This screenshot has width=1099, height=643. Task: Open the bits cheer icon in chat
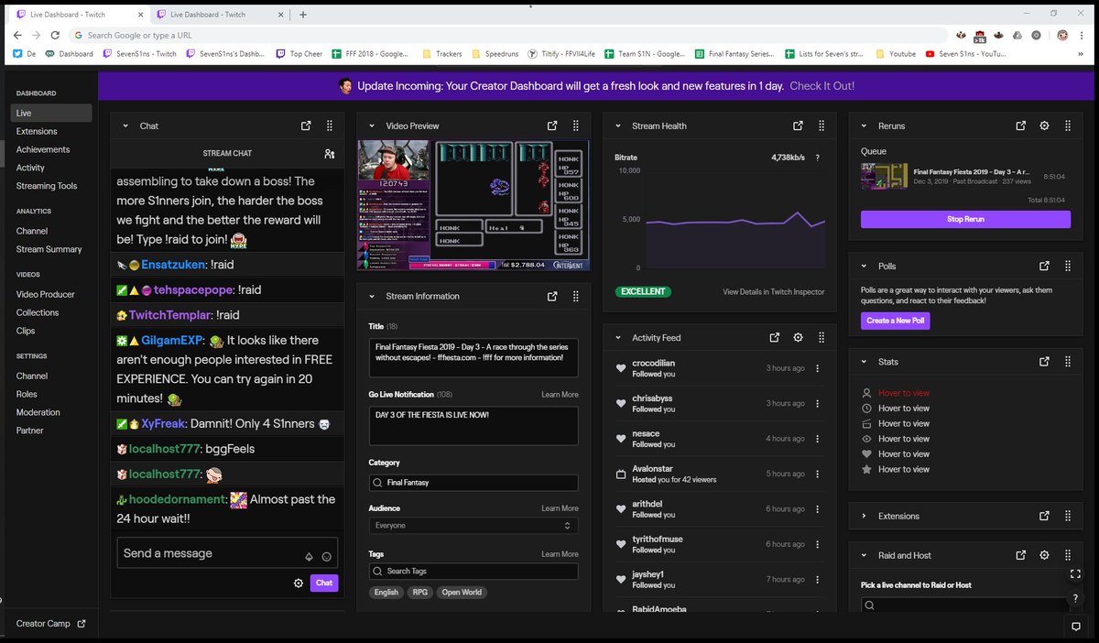tap(309, 557)
